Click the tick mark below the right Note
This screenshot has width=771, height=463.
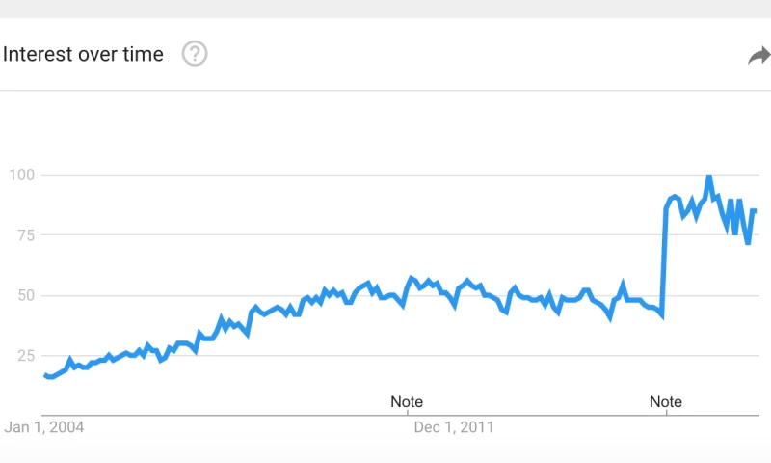666,416
